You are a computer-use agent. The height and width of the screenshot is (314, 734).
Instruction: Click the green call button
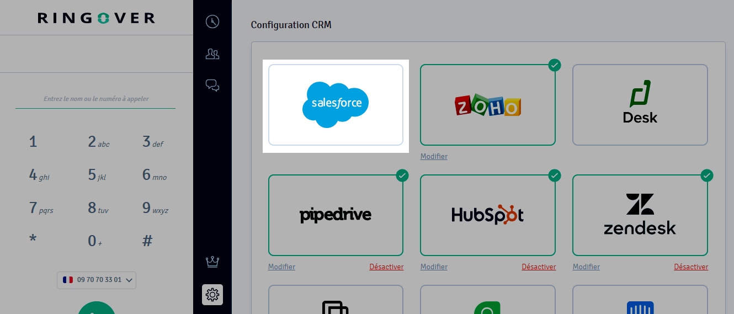[x=97, y=307]
